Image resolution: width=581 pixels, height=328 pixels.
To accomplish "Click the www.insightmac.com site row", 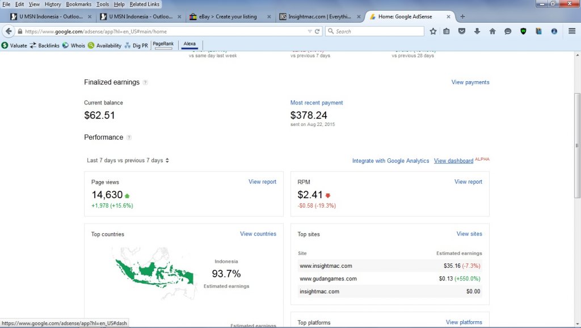I will 390,266.
